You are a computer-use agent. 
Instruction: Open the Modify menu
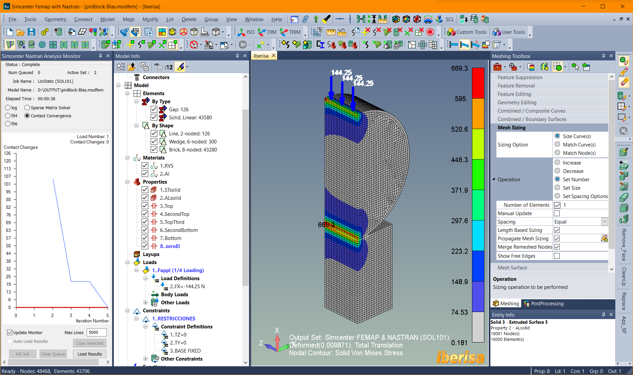(x=150, y=19)
